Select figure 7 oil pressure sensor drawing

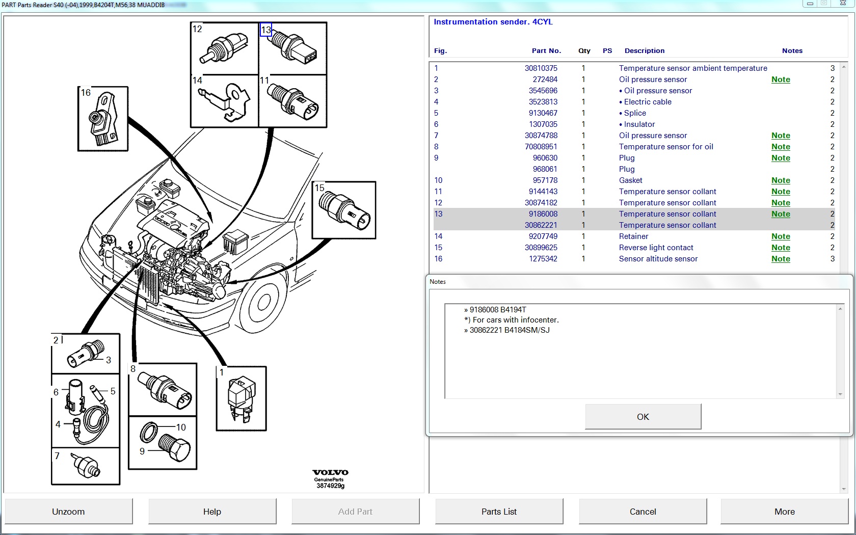click(x=86, y=466)
